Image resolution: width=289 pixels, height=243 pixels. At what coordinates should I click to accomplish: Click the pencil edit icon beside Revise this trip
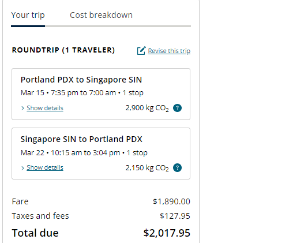[141, 51]
